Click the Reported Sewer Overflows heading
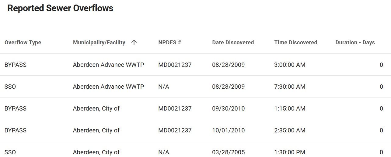The image size is (391, 157). [60, 8]
